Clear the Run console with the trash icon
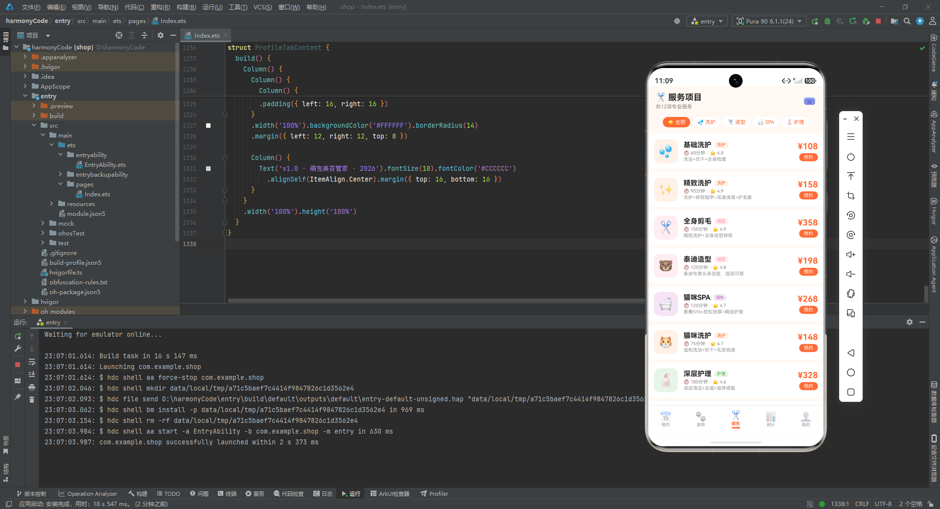Image resolution: width=940 pixels, height=509 pixels. coord(32,400)
